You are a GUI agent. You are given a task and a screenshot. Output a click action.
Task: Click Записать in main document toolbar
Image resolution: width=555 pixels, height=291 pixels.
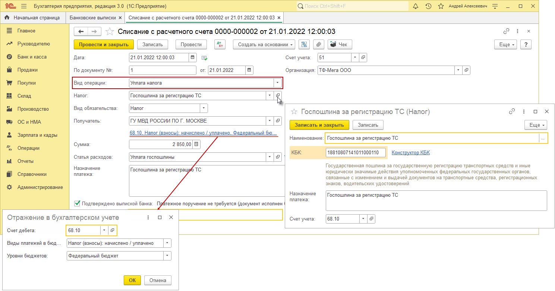(x=153, y=44)
